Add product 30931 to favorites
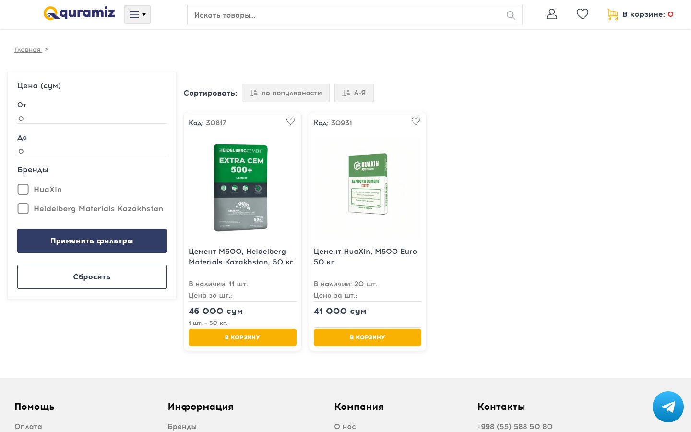The height and width of the screenshot is (432, 691). pyautogui.click(x=416, y=121)
